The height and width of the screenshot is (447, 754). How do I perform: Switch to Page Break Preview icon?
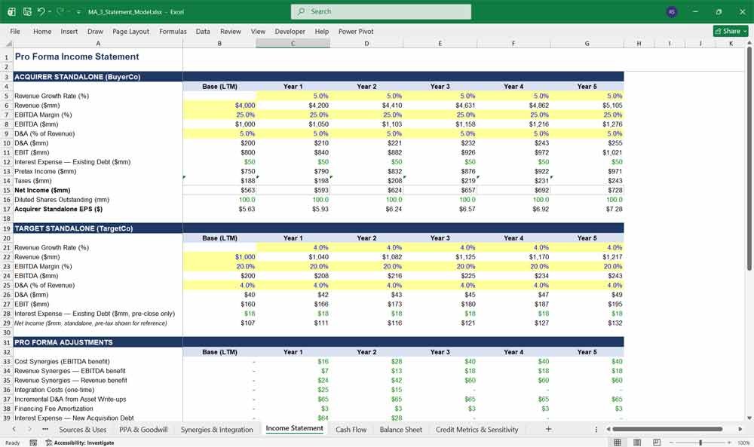pyautogui.click(x=657, y=442)
